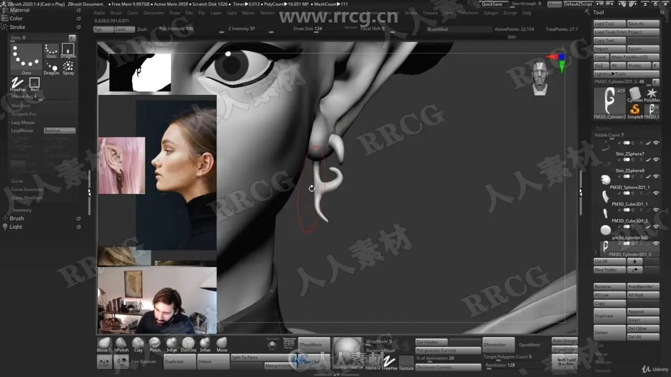
Task: Click the Append subtool button
Action: click(x=643, y=312)
